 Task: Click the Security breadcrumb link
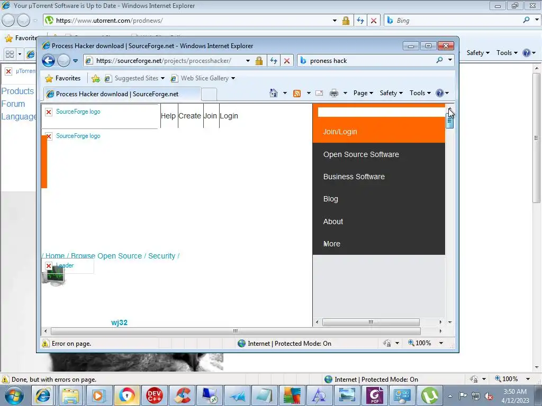pos(162,256)
